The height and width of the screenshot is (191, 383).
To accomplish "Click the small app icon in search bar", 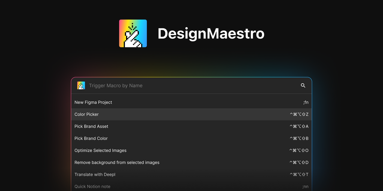I will 81,85.
